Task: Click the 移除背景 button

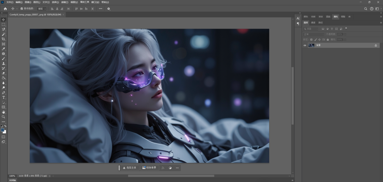Action: tap(149, 168)
